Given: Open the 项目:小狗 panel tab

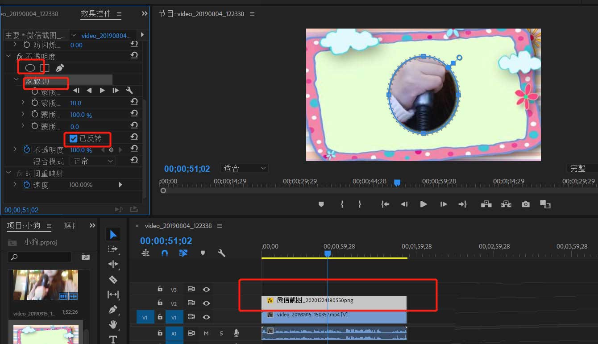Looking at the screenshot, I should coord(24,225).
